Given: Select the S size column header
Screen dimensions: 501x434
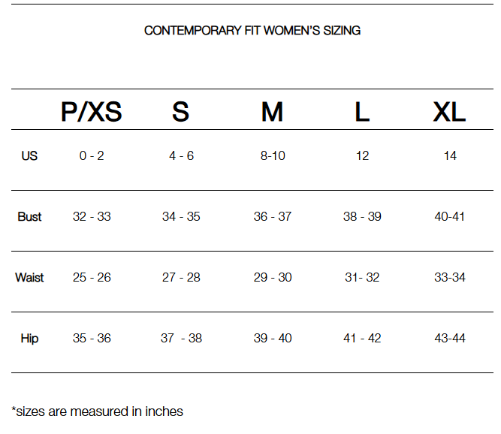Looking at the screenshot, I should 180,112.
